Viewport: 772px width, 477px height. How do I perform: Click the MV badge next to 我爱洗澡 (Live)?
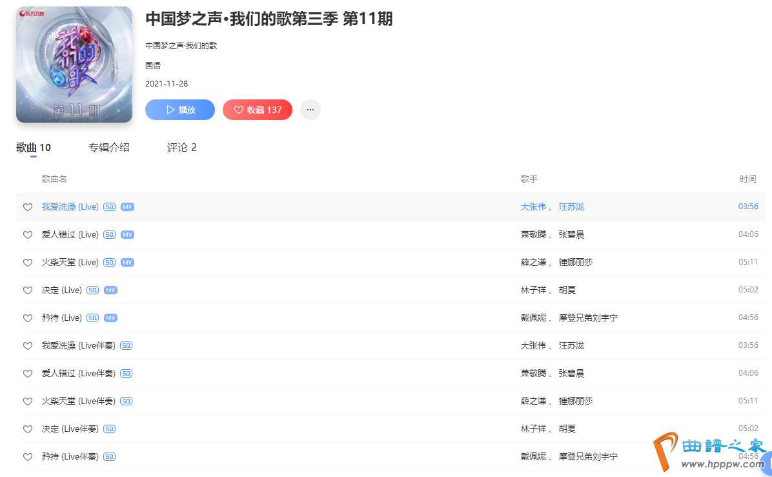tap(127, 207)
